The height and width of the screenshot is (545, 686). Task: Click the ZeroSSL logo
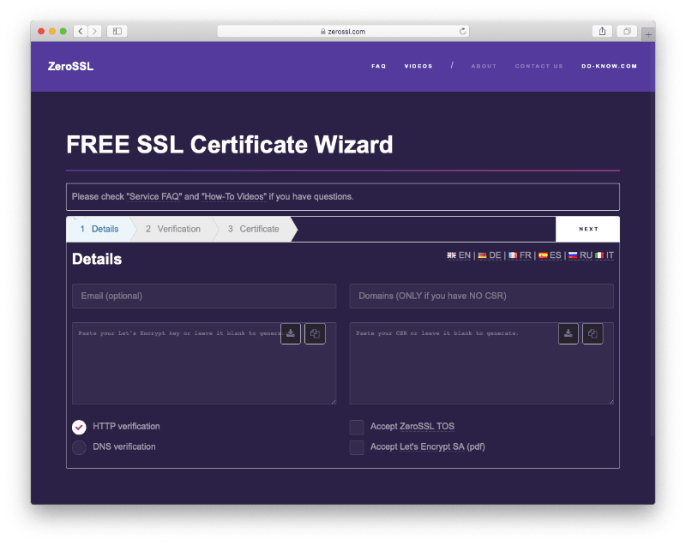70,67
